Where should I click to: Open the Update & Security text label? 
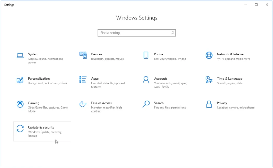[41, 128]
